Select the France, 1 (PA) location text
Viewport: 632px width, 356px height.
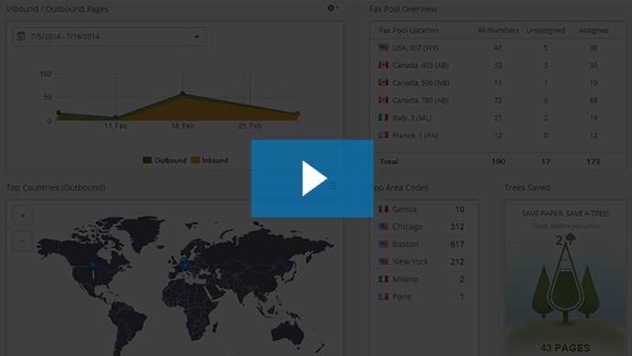(x=415, y=135)
